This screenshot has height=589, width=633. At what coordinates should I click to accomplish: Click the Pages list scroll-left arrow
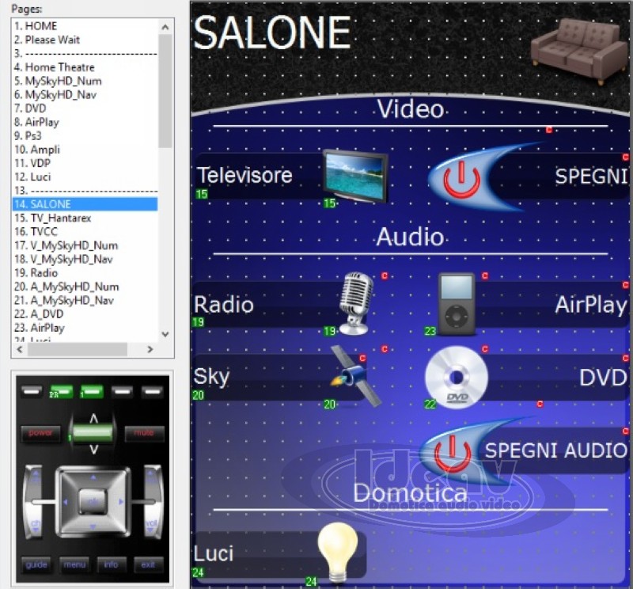click(19, 349)
